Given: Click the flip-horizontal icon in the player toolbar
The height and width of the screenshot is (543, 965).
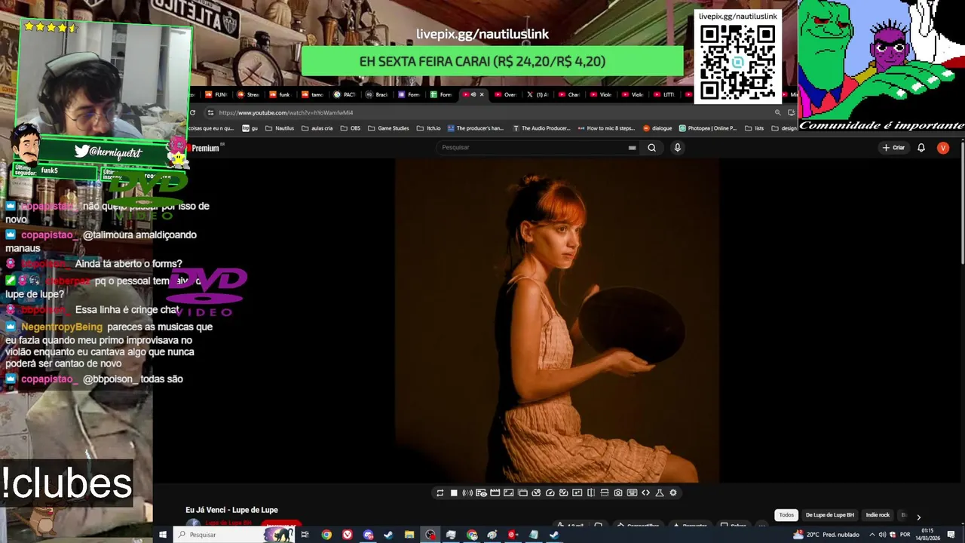Looking at the screenshot, I should [x=591, y=492].
